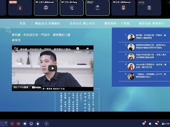The width and height of the screenshot is (170, 127).
Task: Select the HP 工作人員-Fang participant tile
Action: pos(72,8)
